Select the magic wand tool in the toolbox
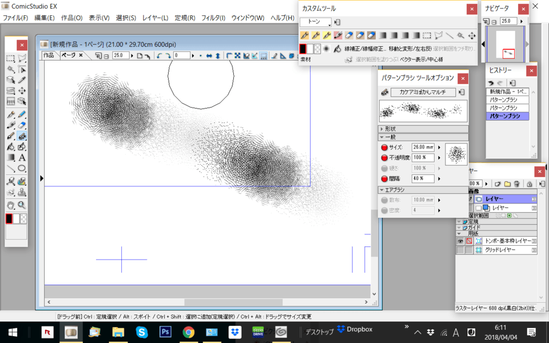This screenshot has width=549, height=343. 10,69
